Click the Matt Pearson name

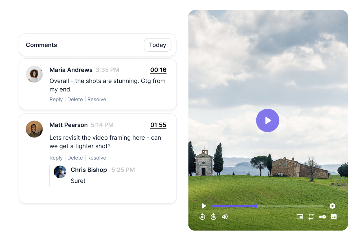pyautogui.click(x=69, y=125)
